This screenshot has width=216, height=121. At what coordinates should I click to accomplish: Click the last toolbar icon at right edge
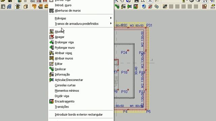tap(213, 6)
